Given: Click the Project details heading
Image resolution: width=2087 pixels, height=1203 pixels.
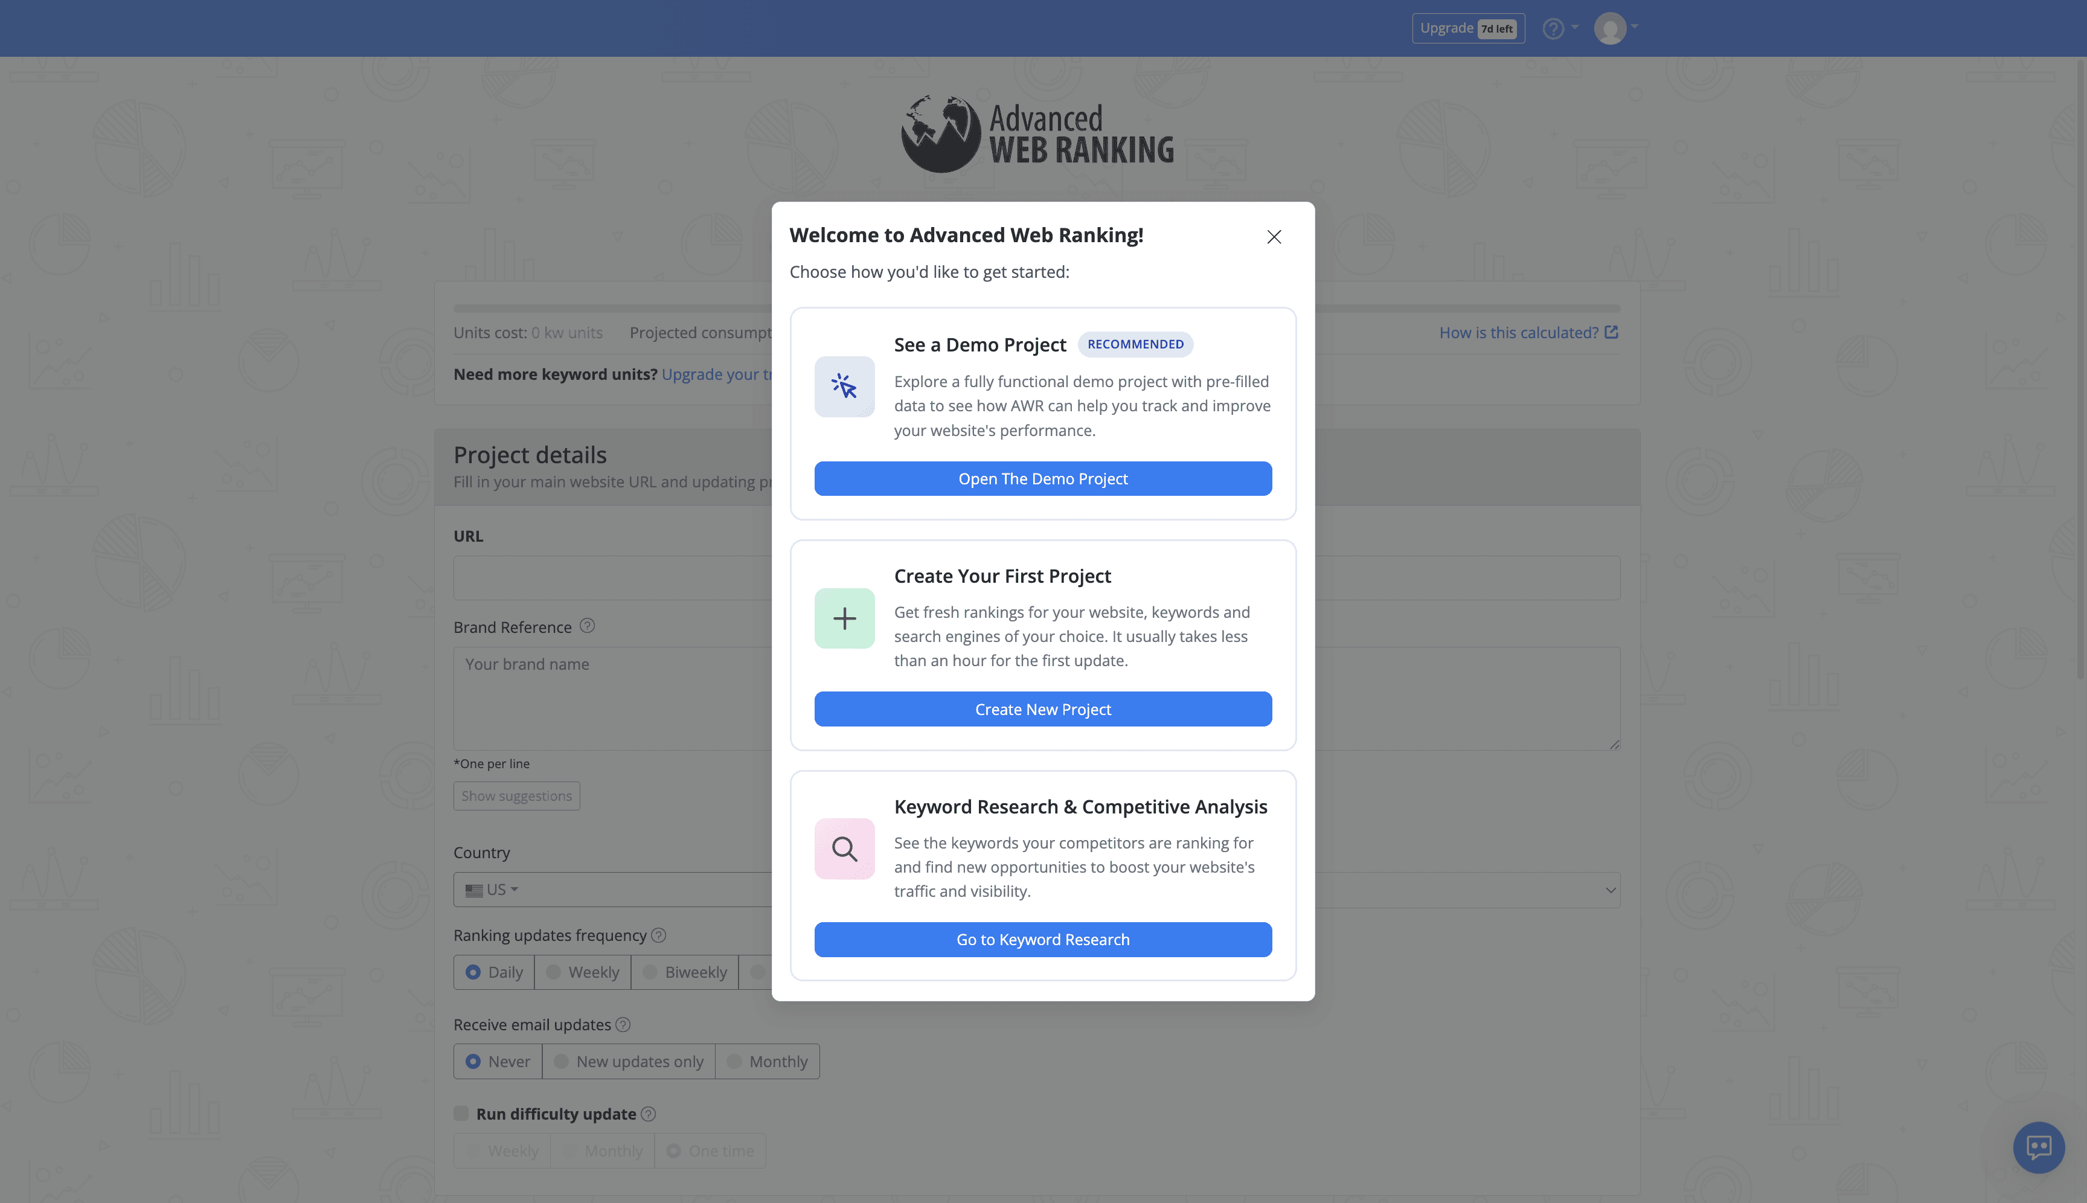Looking at the screenshot, I should (530, 454).
